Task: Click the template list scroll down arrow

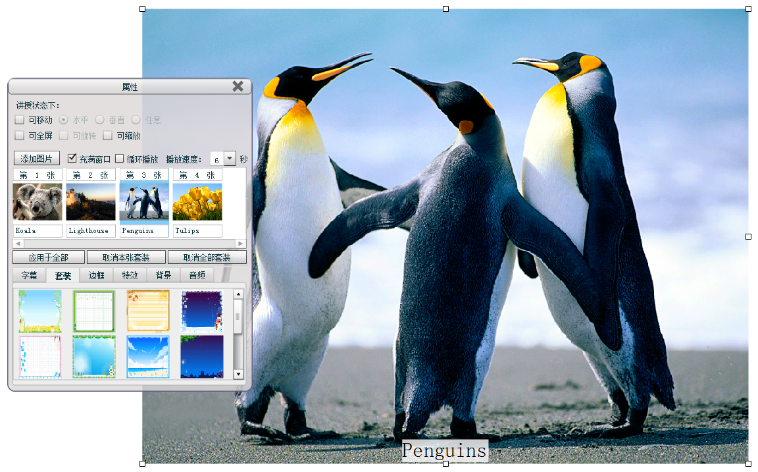Action: 238,374
